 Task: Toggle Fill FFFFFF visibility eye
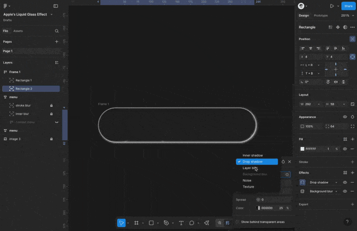pos(345,149)
